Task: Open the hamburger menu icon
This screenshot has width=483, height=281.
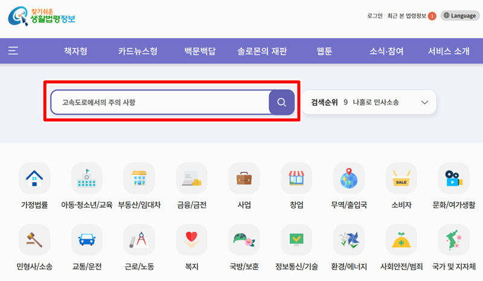Action: coord(13,51)
